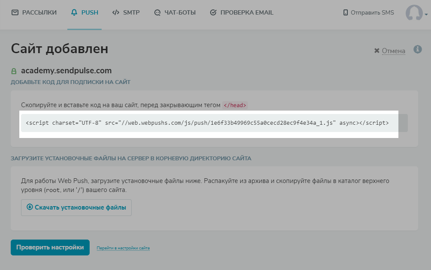Expand the profile dropdown arrow
The image size is (431, 270).
pos(426,14)
